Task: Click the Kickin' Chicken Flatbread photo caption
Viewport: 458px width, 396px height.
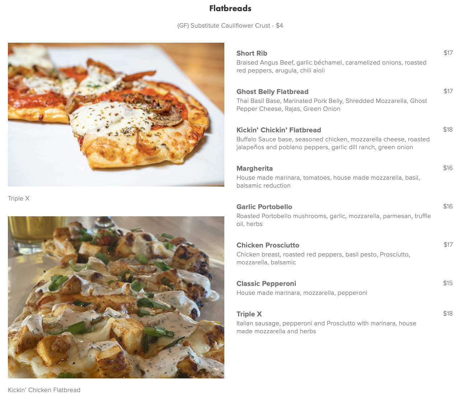Action: 44,390
